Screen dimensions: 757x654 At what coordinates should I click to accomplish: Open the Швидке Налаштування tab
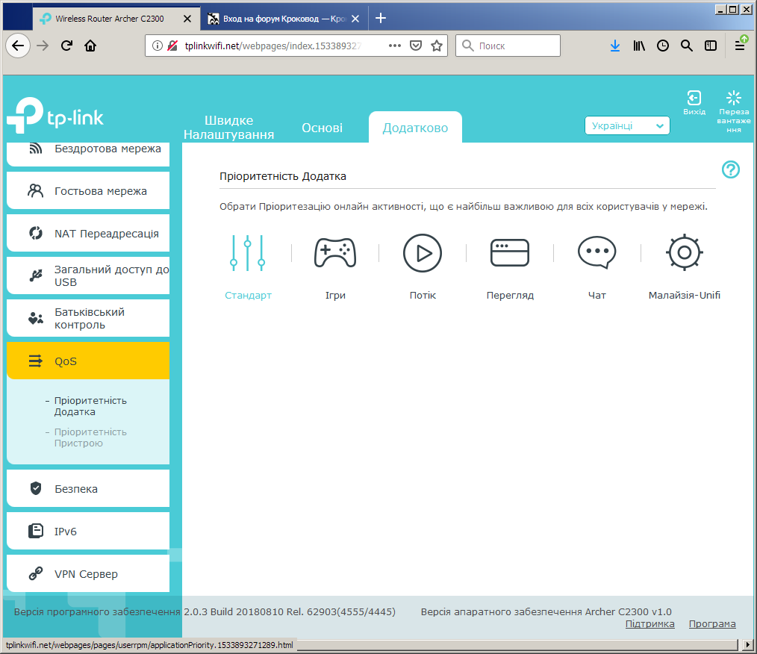pyautogui.click(x=229, y=128)
